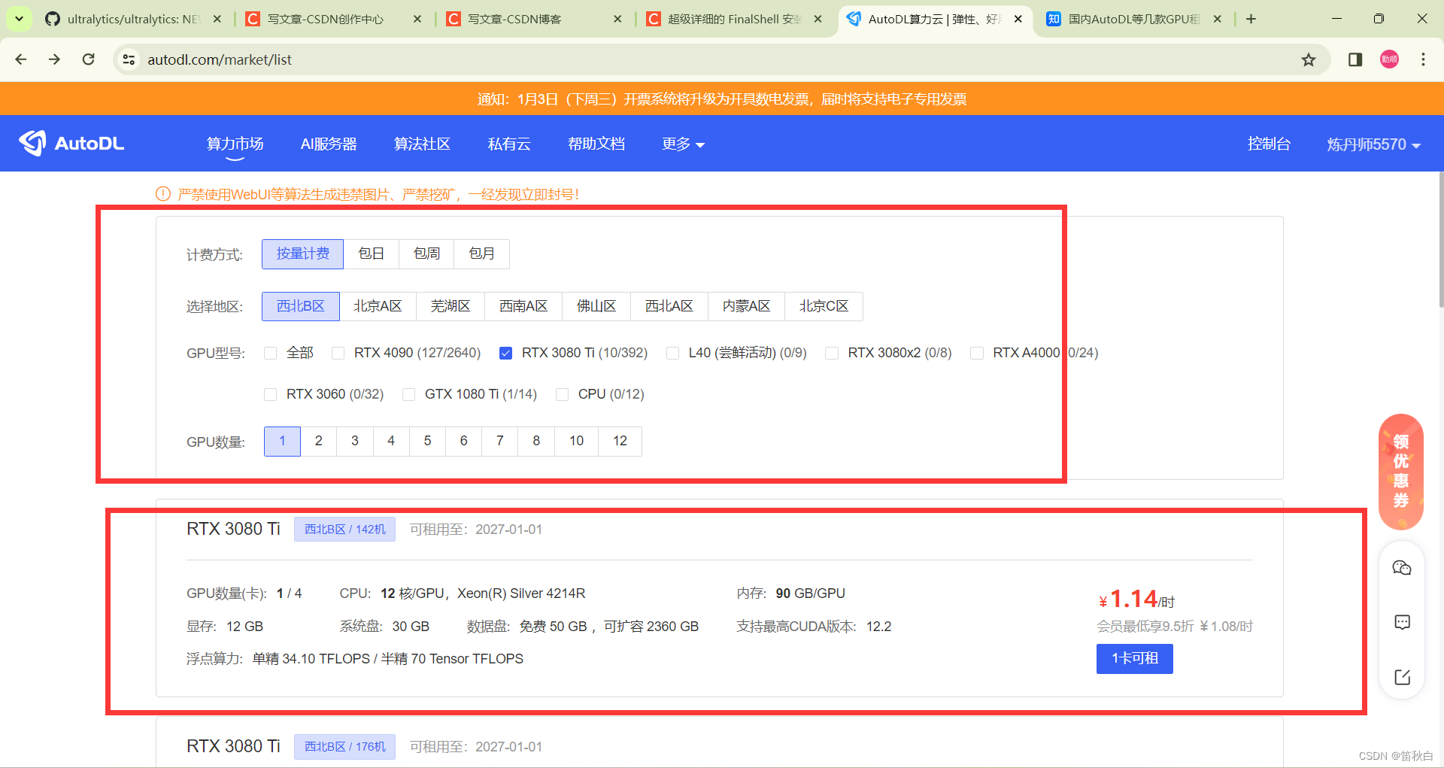The width and height of the screenshot is (1444, 768).
Task: Open AI服务器 in the navigation bar
Action: point(329,144)
